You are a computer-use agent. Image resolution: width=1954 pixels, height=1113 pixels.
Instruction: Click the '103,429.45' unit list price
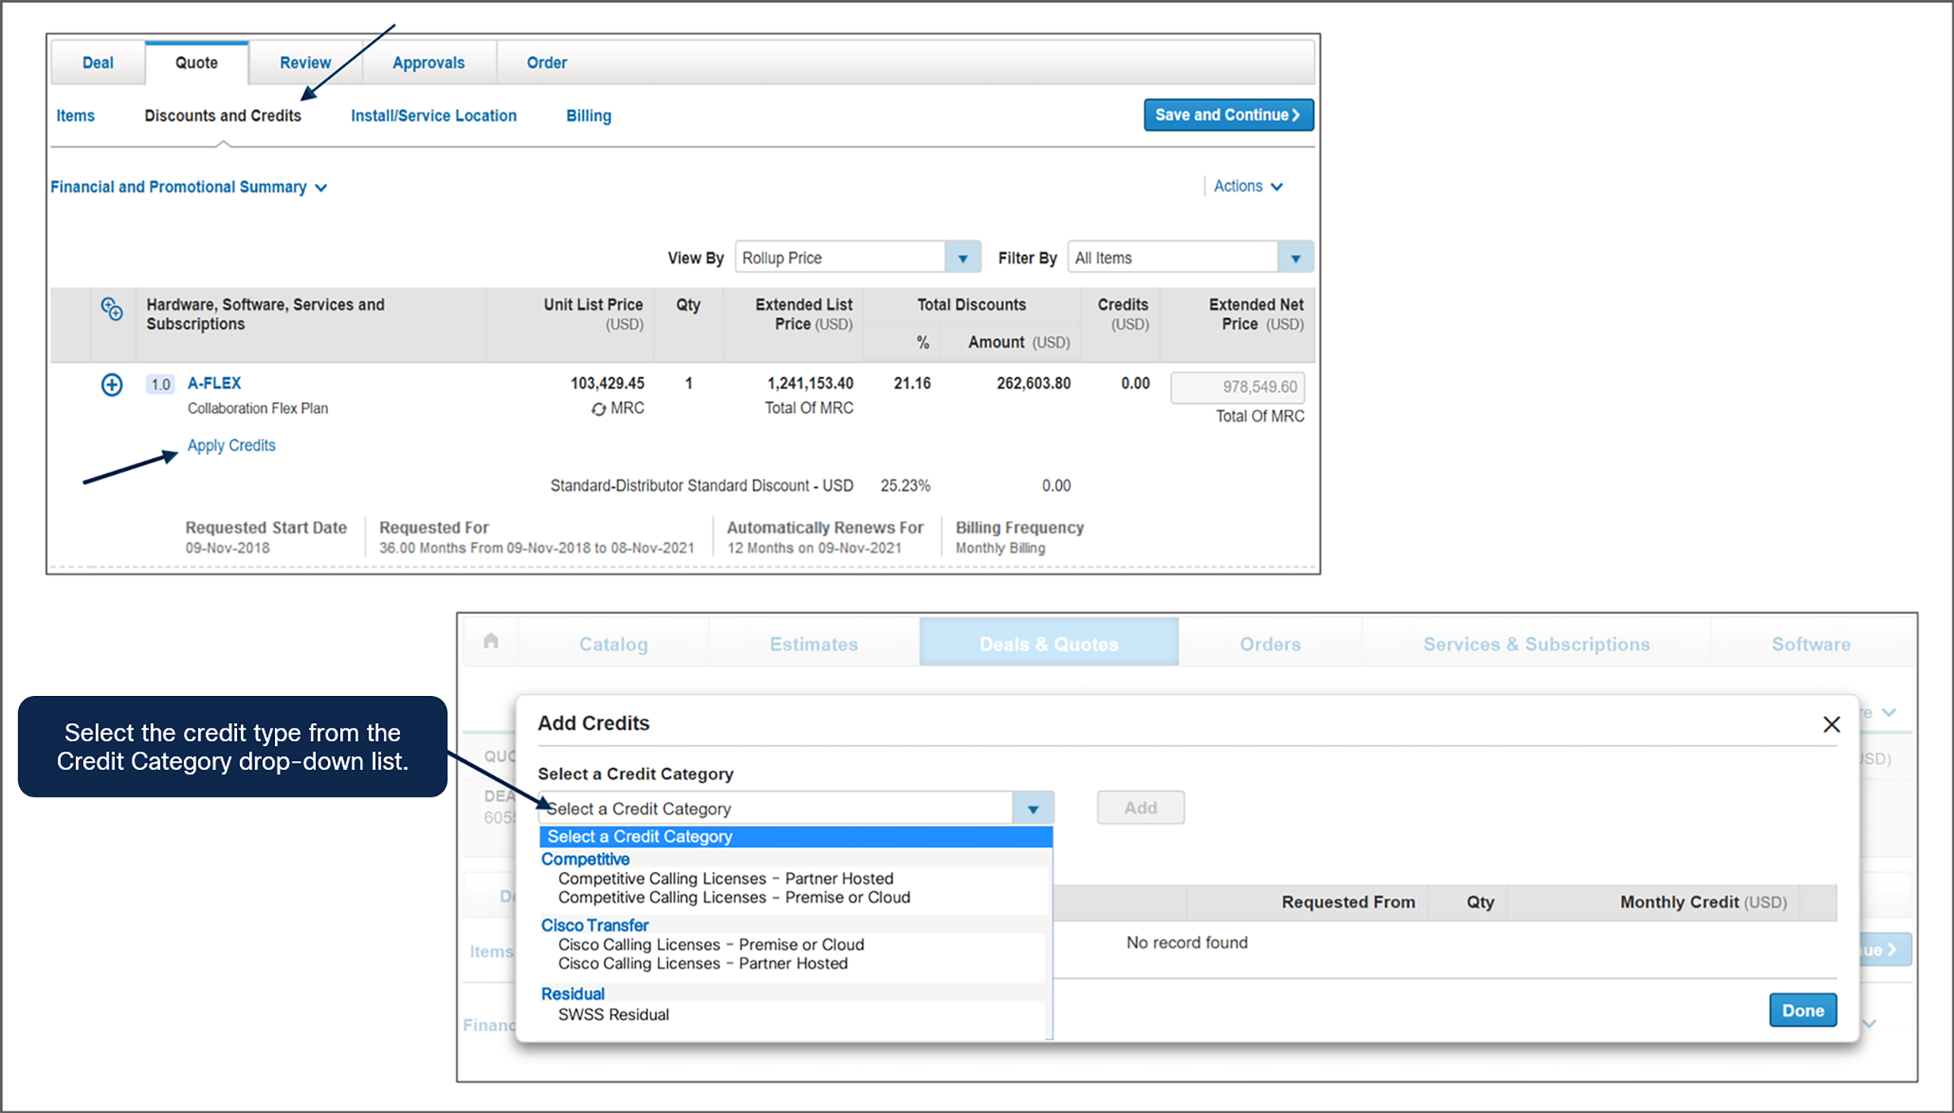[607, 384]
